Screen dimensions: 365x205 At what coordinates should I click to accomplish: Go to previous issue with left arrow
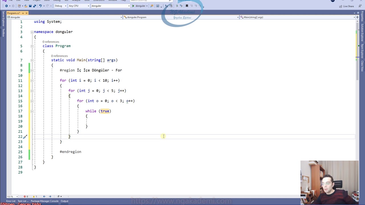coord(44,196)
